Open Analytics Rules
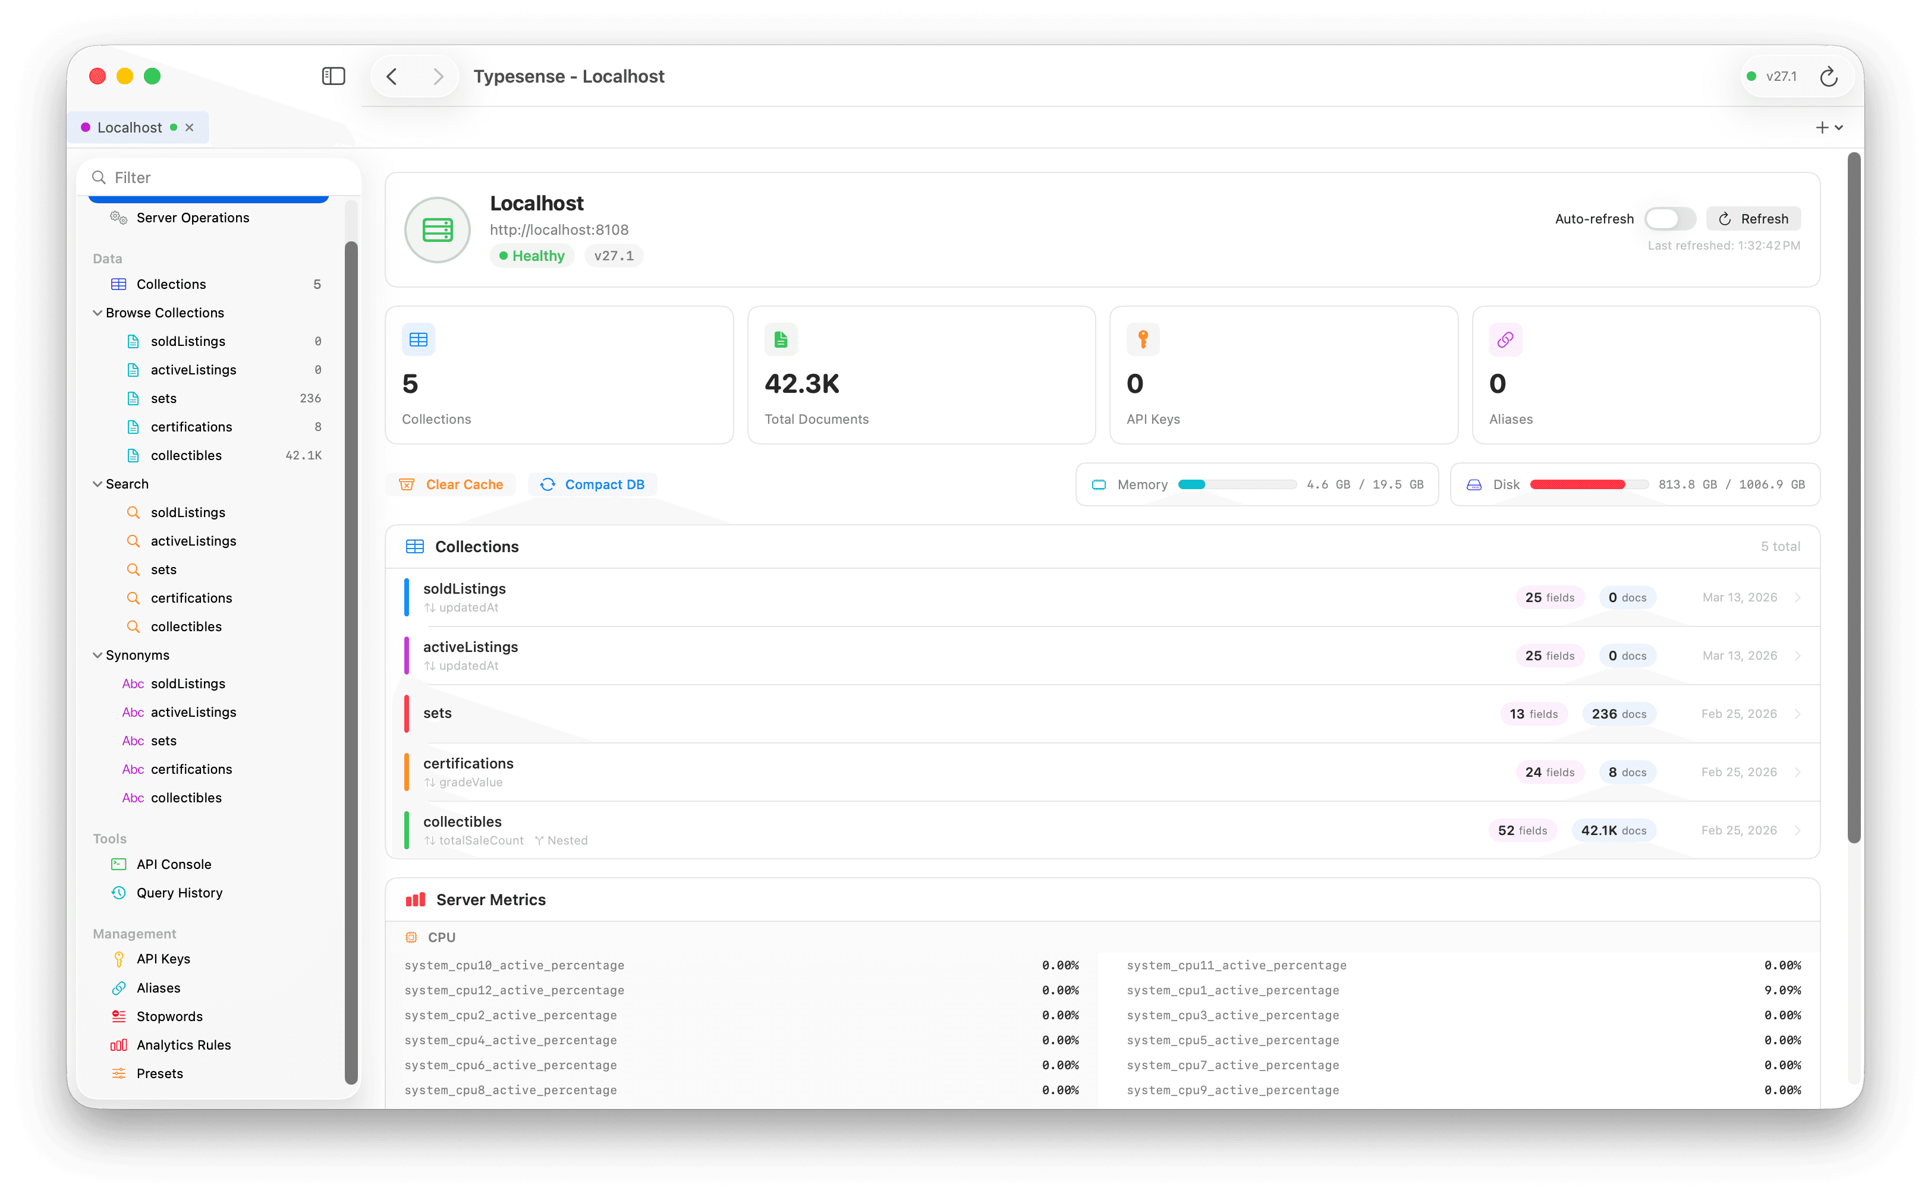 coord(183,1044)
